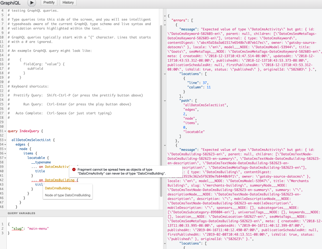The height and width of the screenshot is (249, 322).
Task: Click the underlined DatoCmsBuilding fragment type
Action: [59, 180]
